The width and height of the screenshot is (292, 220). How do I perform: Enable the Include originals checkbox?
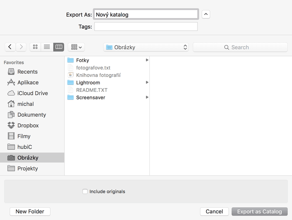85,191
